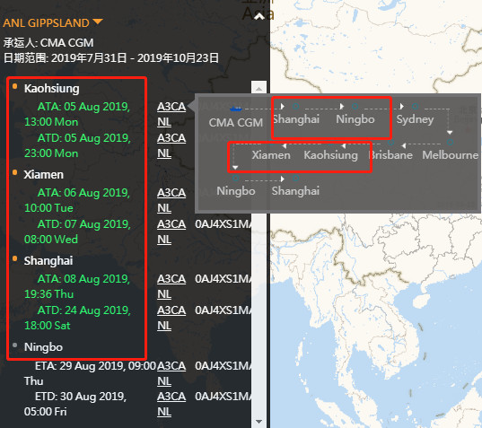Click Brisbane stop in route popup
Screen dimensions: 482x428
390,155
